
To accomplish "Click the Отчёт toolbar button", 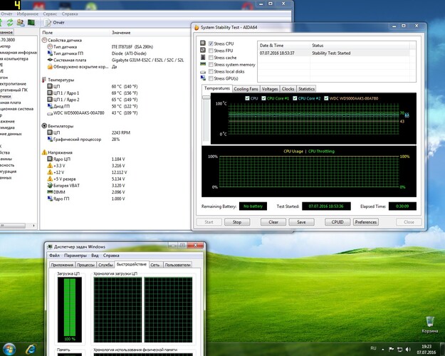I will [x=55, y=22].
